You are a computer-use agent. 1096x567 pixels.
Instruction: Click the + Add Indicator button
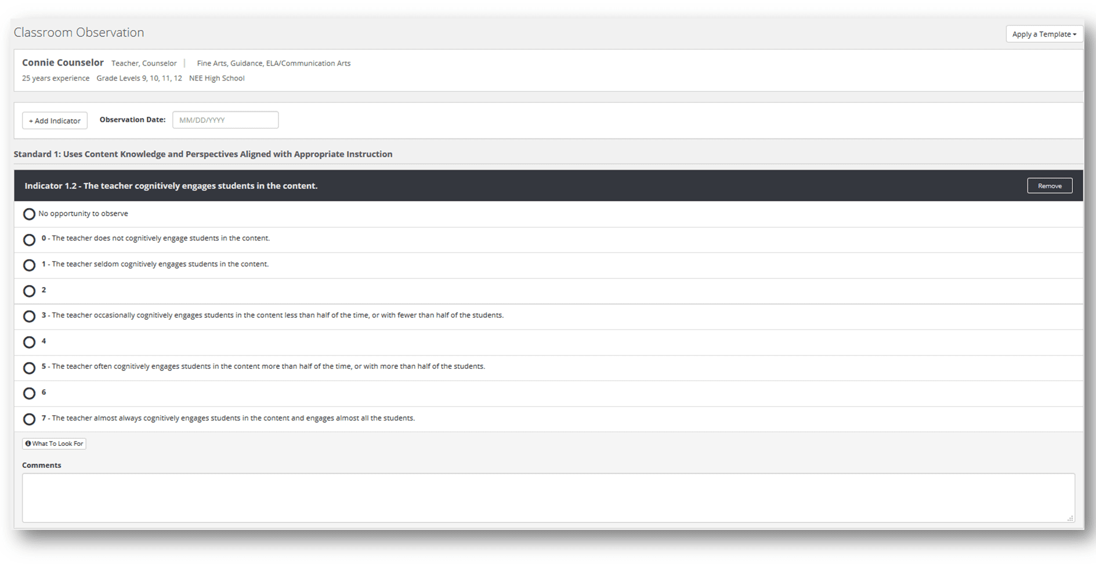click(x=55, y=121)
